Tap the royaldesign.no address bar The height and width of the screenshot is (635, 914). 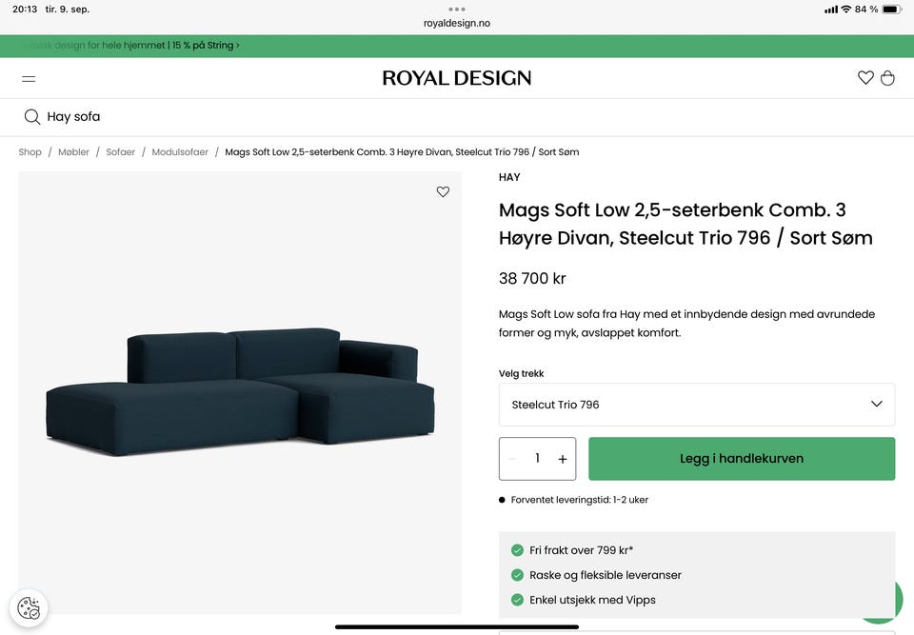click(x=457, y=23)
